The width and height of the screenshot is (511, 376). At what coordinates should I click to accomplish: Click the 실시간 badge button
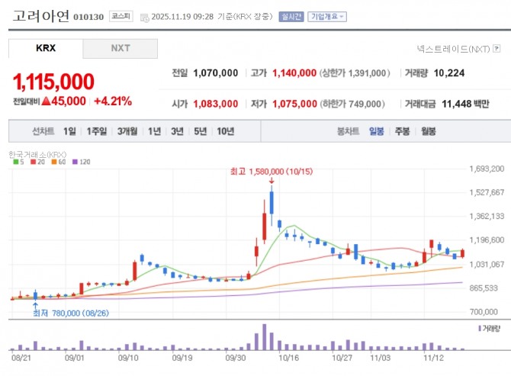[x=291, y=17]
